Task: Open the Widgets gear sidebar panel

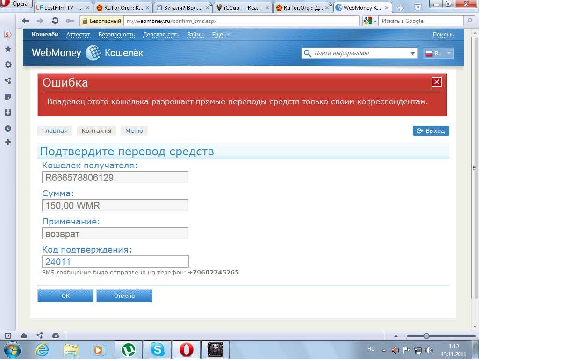Action: pyautogui.click(x=8, y=65)
